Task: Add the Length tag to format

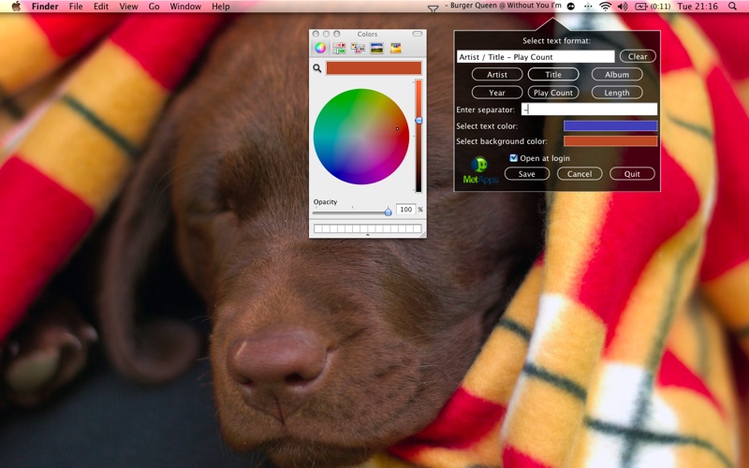Action: [617, 93]
